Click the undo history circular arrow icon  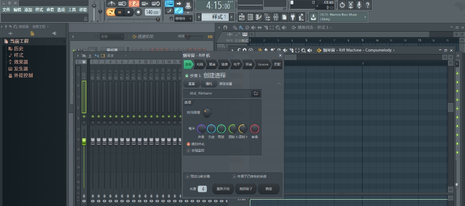342,5
